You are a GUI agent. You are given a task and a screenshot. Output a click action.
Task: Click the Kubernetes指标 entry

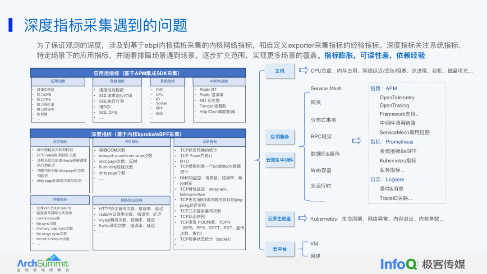point(398,161)
